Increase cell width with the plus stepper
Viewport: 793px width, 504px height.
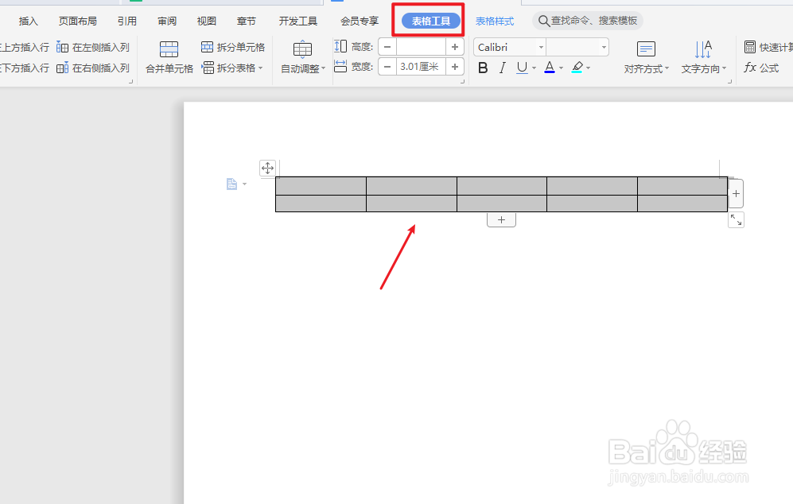click(453, 67)
